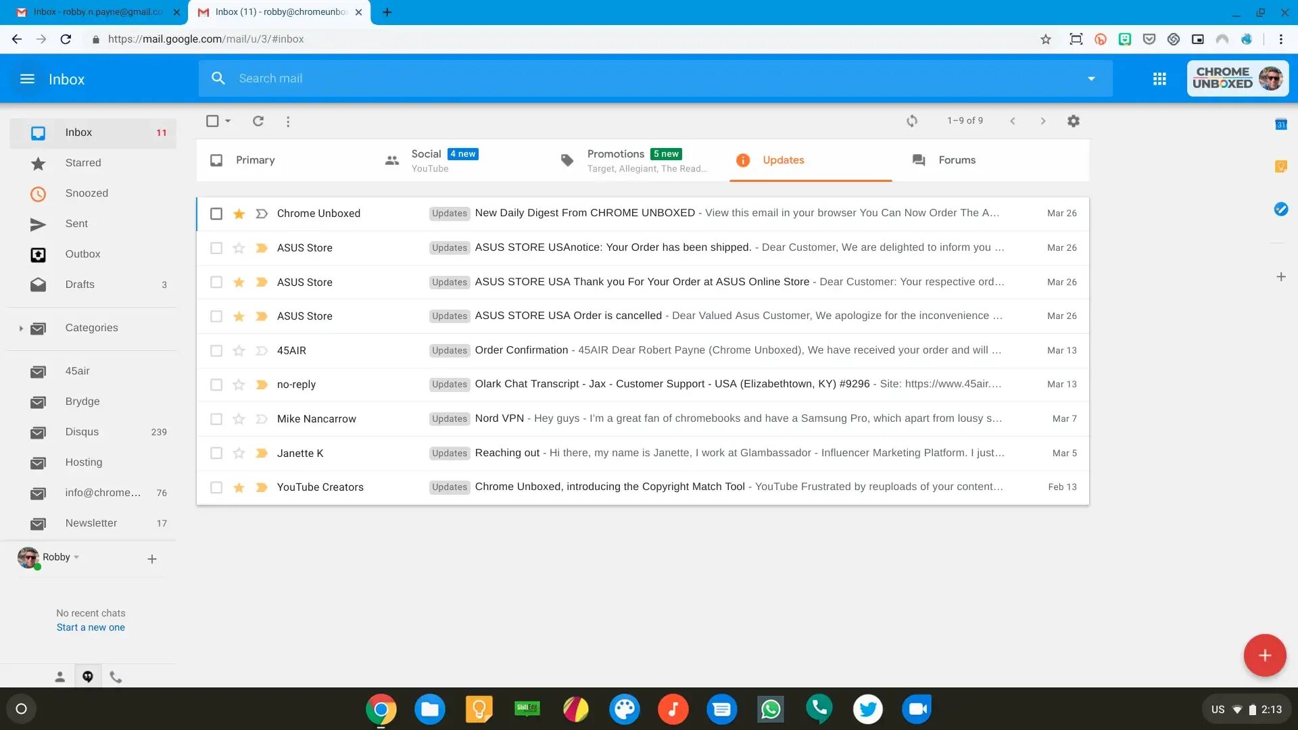Image resolution: width=1298 pixels, height=730 pixels.
Task: Toggle importance marker on Mike Nancarrow email
Action: point(262,419)
